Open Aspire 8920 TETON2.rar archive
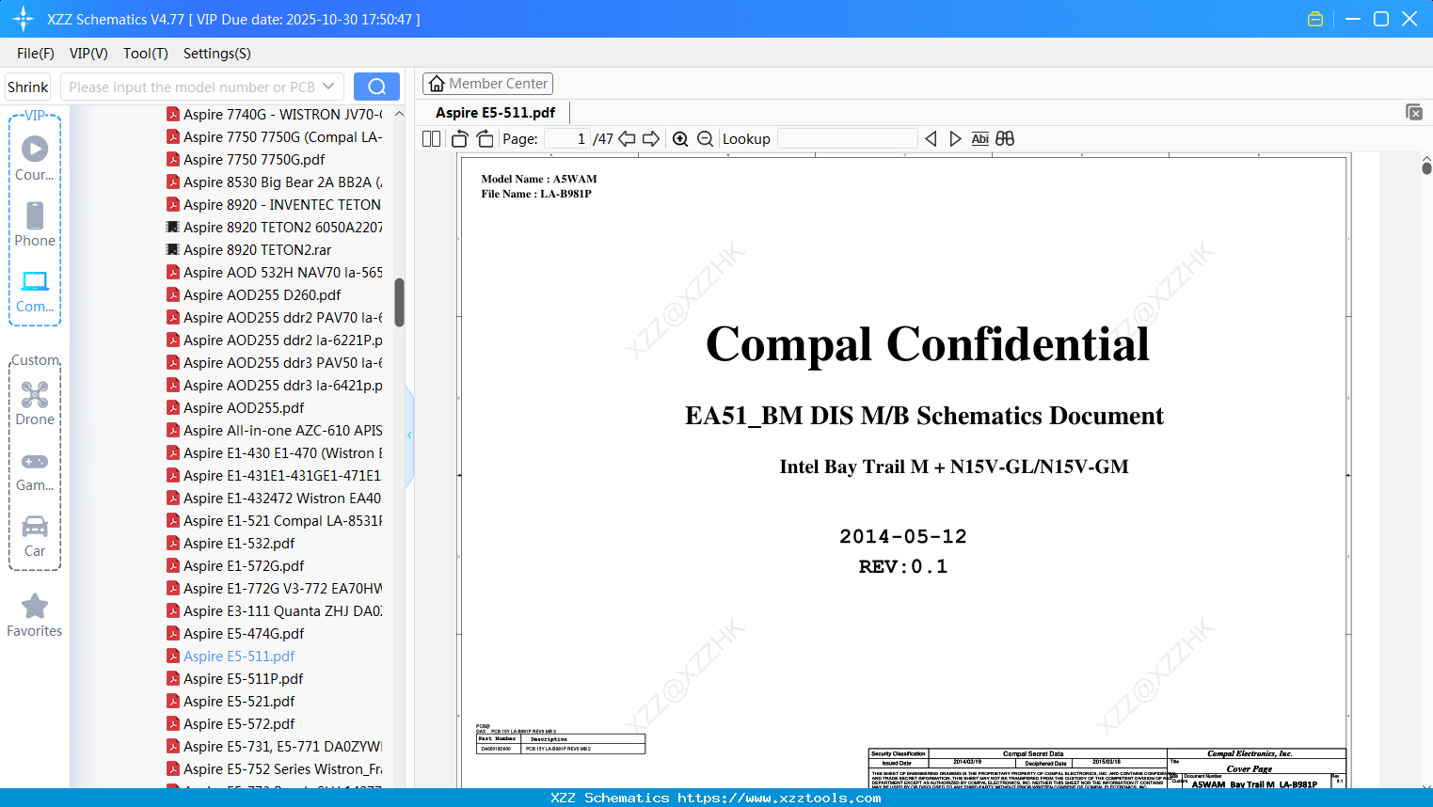This screenshot has width=1433, height=807. (248, 249)
